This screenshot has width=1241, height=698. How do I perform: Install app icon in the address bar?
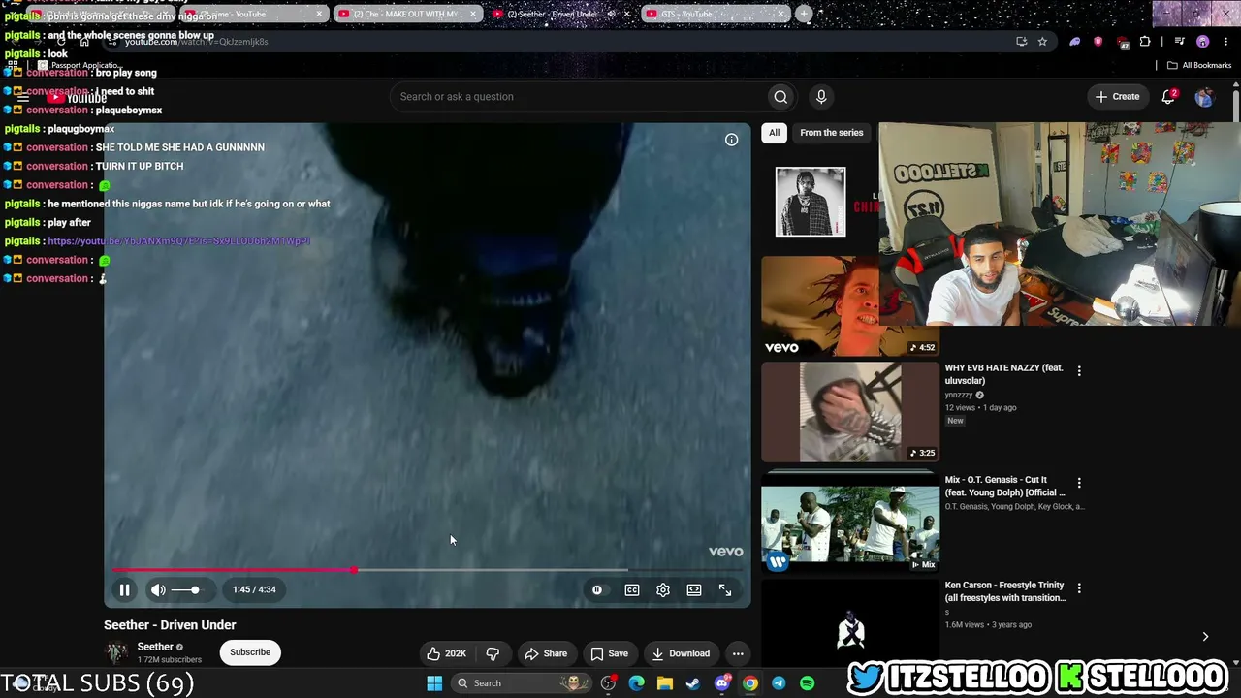[x=1021, y=42]
